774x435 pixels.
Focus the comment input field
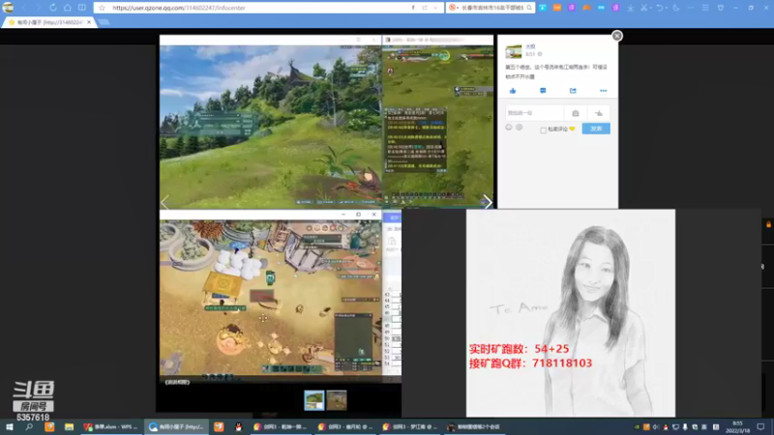point(535,113)
